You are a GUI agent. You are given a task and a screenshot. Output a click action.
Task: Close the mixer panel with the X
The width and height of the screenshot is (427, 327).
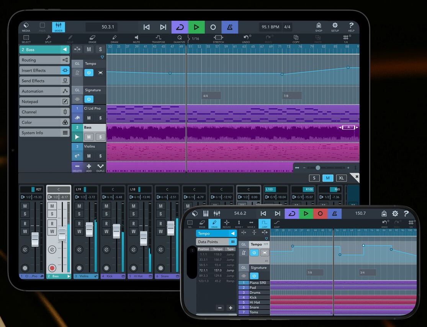pyautogui.click(x=357, y=177)
